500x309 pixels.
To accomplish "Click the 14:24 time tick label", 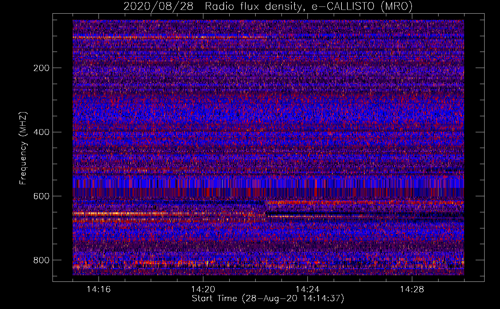I will pos(307,290).
